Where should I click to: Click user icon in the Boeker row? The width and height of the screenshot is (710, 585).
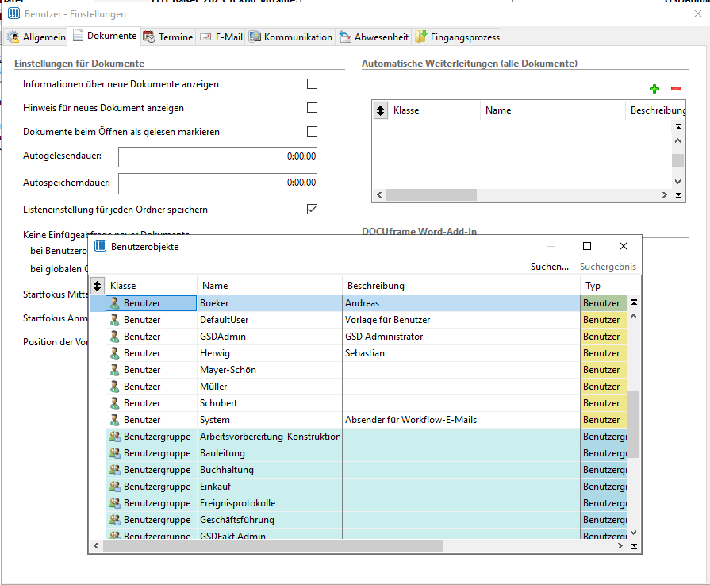coord(115,302)
